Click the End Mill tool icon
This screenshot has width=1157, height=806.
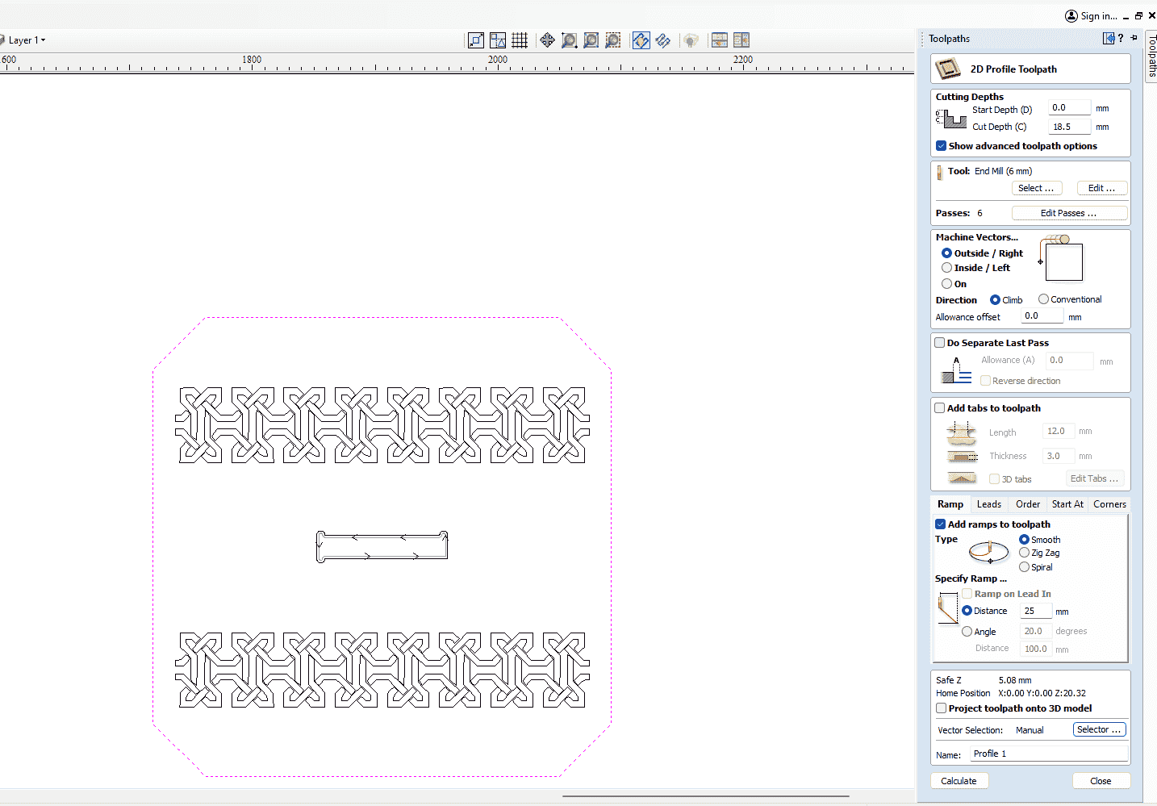click(x=940, y=172)
